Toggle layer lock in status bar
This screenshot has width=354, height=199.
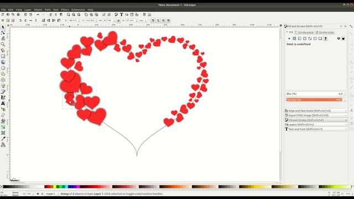pos(42,194)
